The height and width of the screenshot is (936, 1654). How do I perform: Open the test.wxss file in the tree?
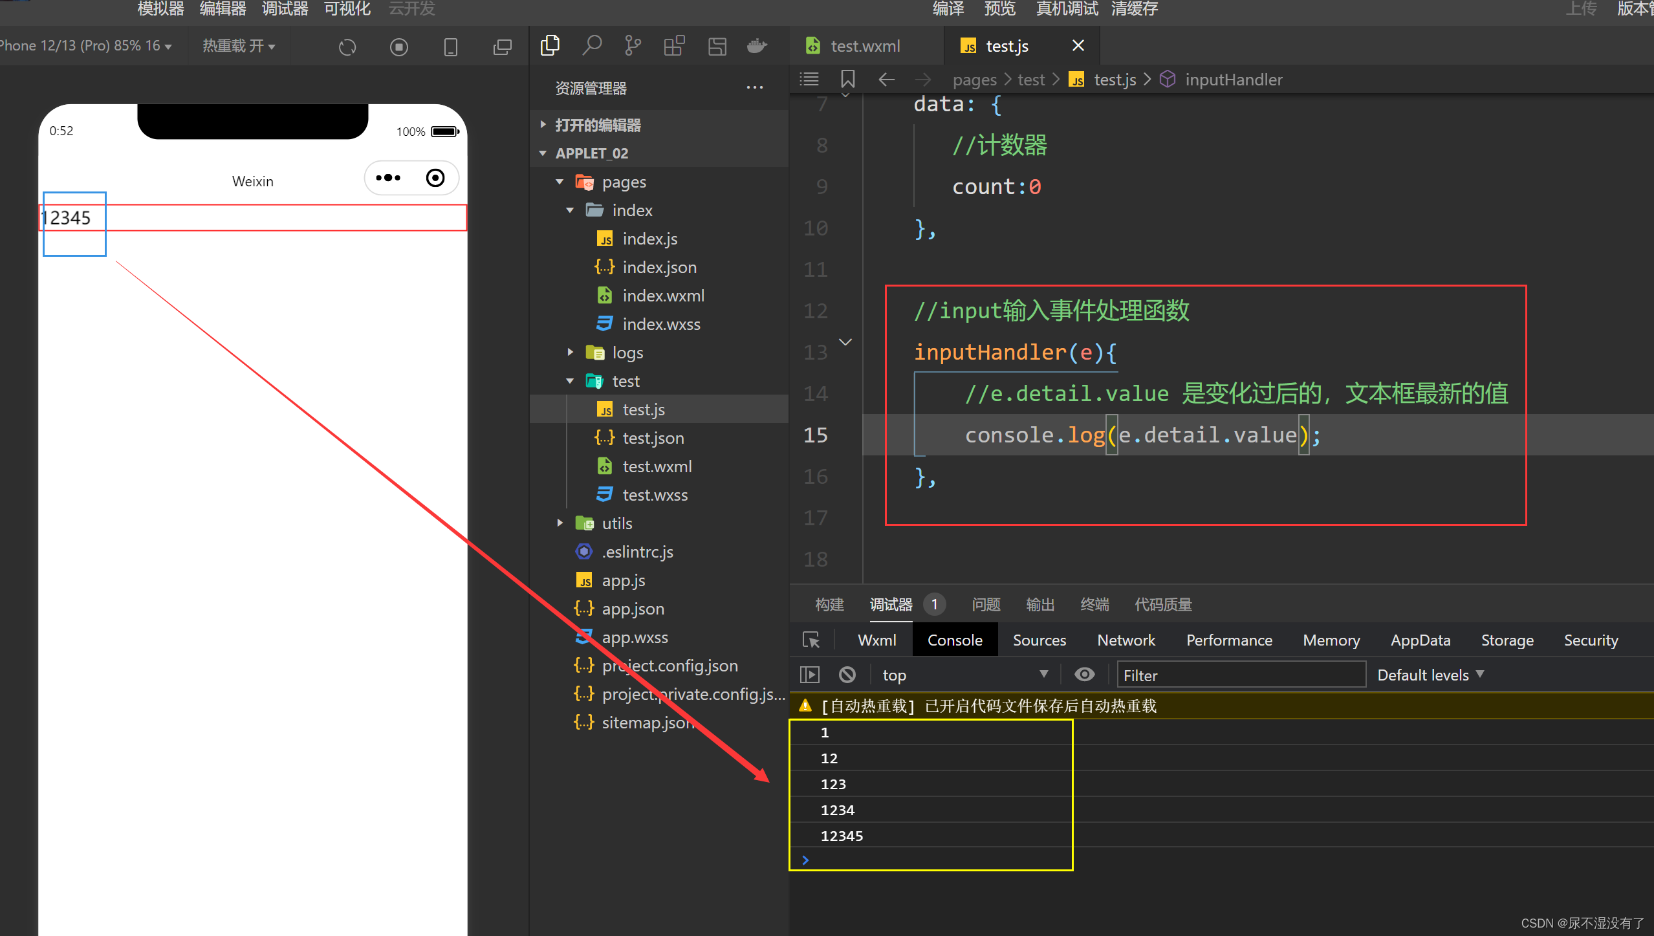tap(655, 495)
